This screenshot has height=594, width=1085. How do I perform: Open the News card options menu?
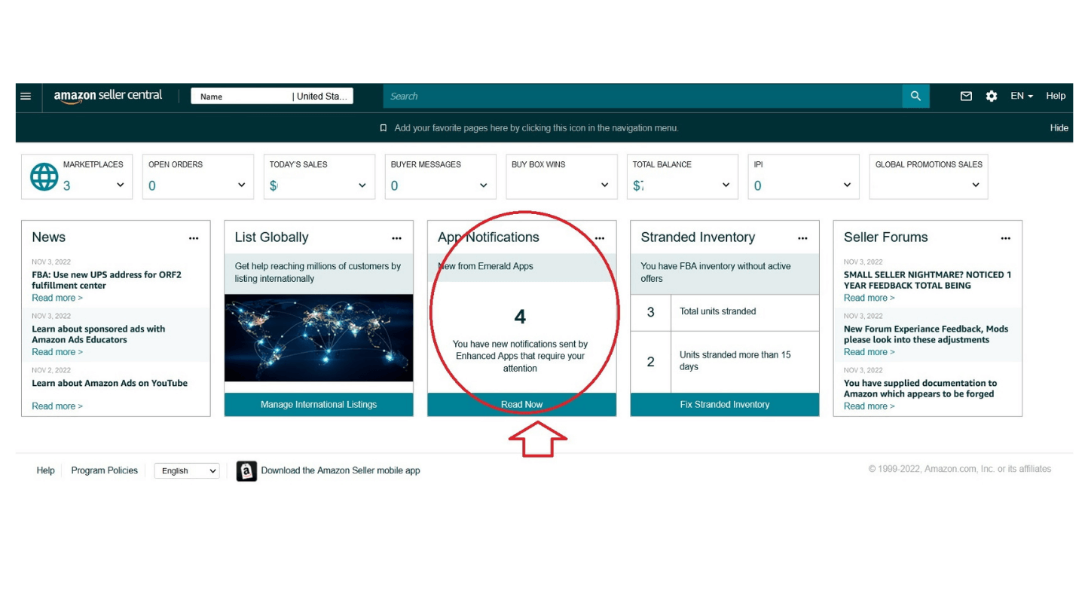tap(194, 237)
